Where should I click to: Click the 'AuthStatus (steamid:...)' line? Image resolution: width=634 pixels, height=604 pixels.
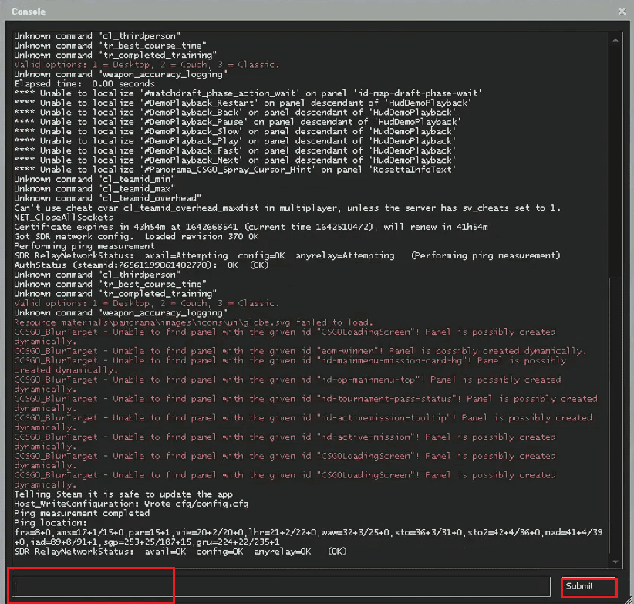[141, 265]
